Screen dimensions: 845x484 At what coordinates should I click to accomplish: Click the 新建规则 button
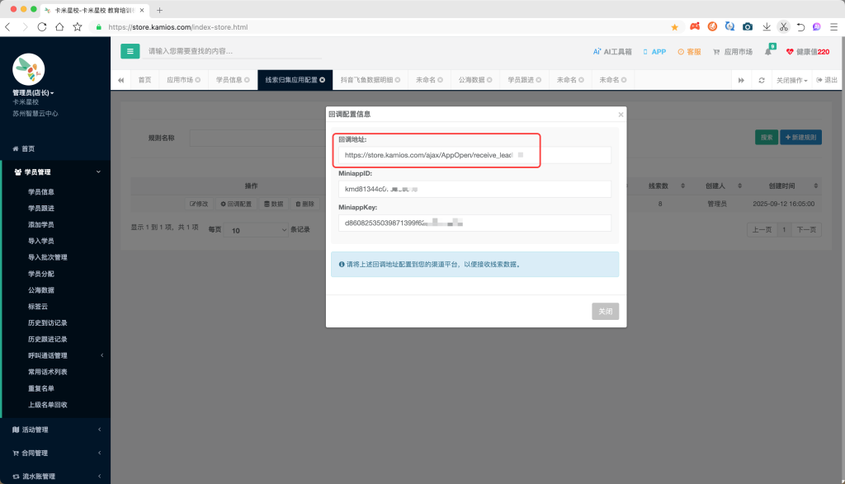pos(800,138)
